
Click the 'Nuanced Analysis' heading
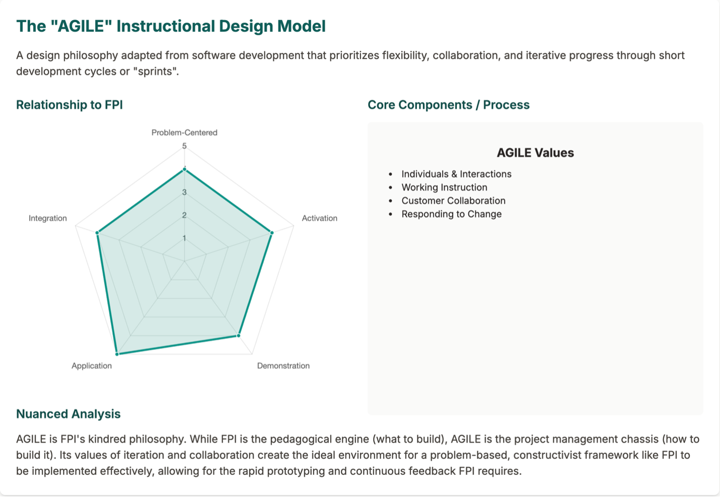pyautogui.click(x=68, y=414)
